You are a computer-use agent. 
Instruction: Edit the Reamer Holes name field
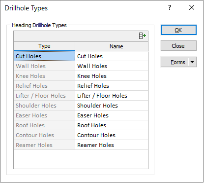(x=112, y=145)
